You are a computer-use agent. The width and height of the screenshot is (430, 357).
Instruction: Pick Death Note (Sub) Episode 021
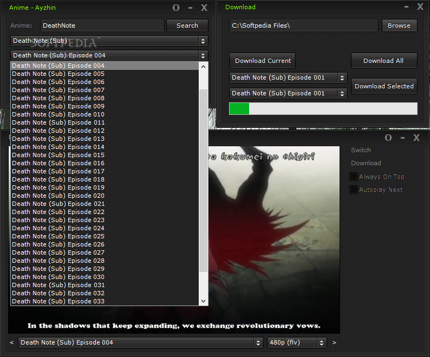click(105, 204)
